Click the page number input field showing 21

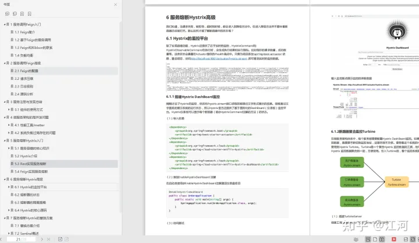click(x=21, y=240)
